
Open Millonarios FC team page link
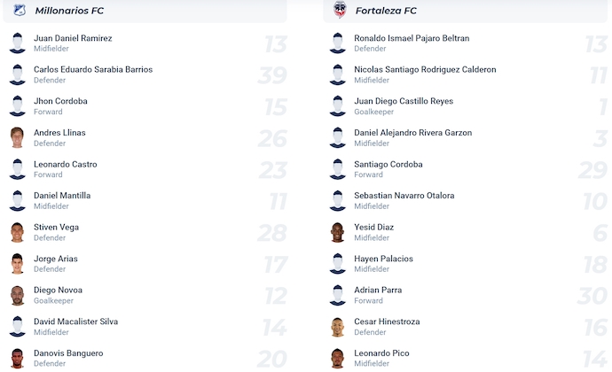point(67,11)
